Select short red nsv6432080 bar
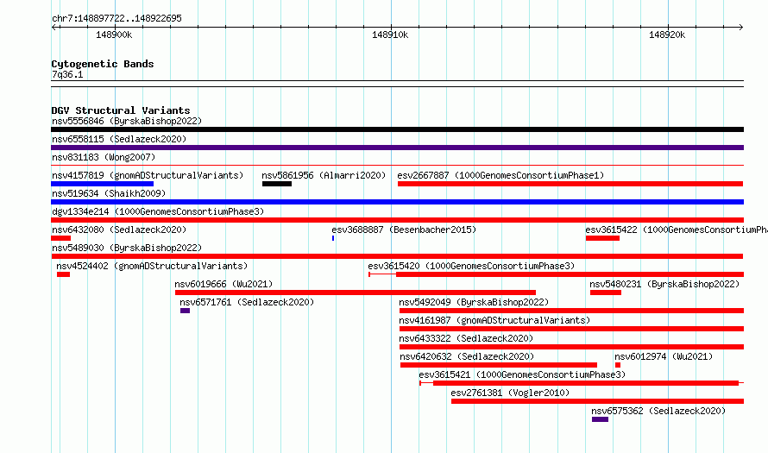 coord(60,238)
